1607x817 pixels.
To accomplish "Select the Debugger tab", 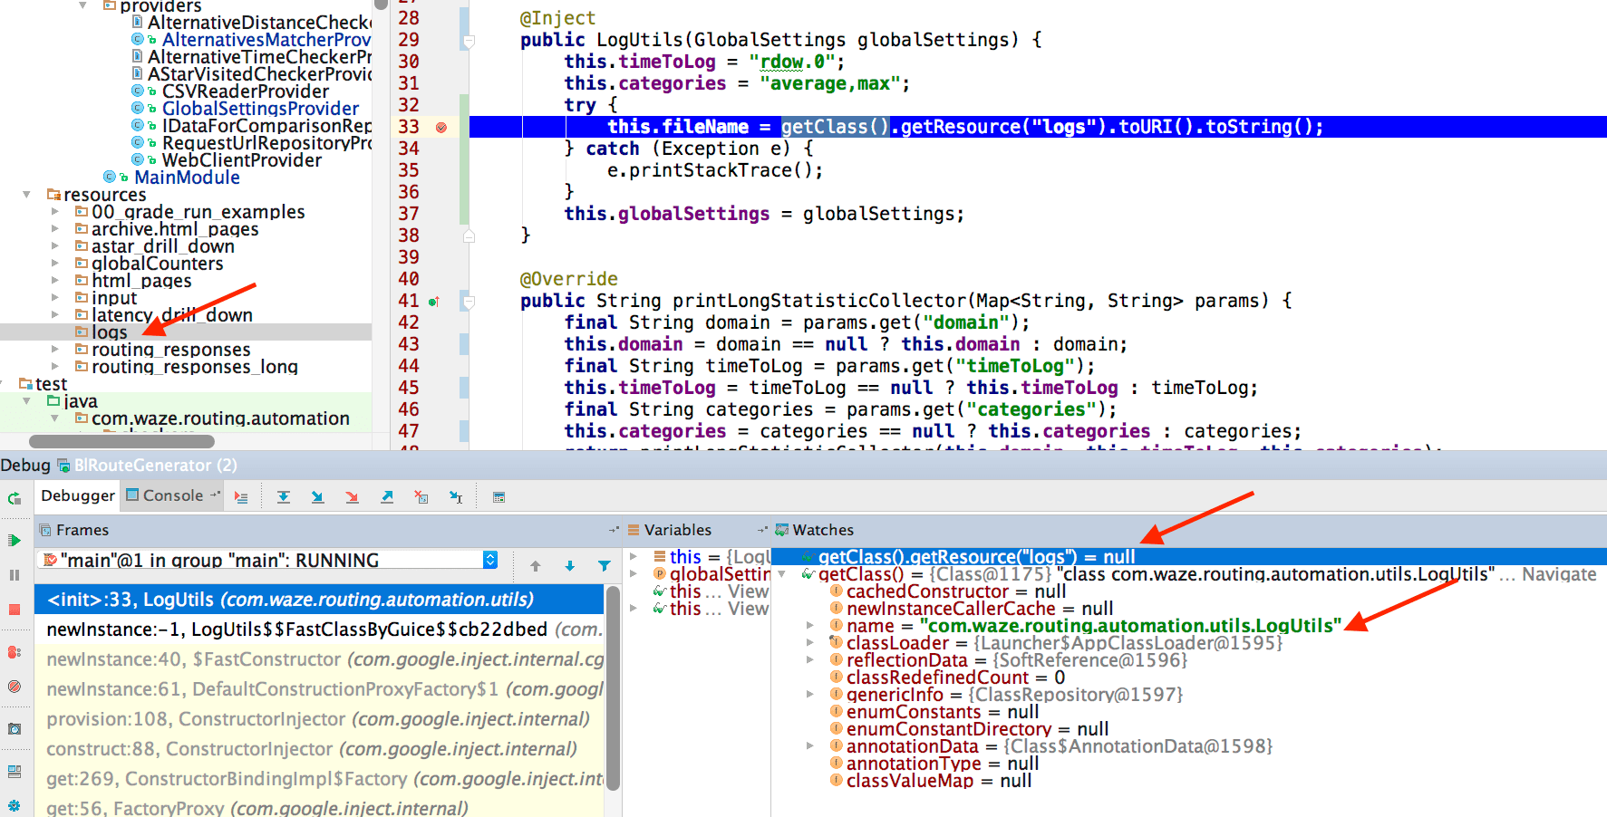I will click(x=77, y=495).
